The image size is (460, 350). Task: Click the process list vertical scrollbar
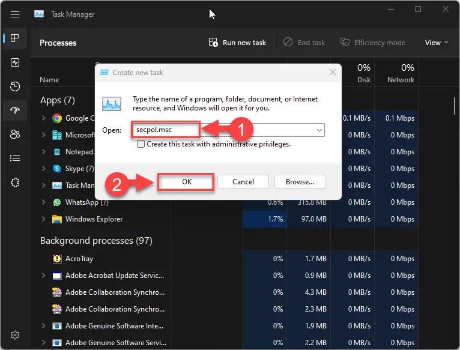[x=455, y=106]
